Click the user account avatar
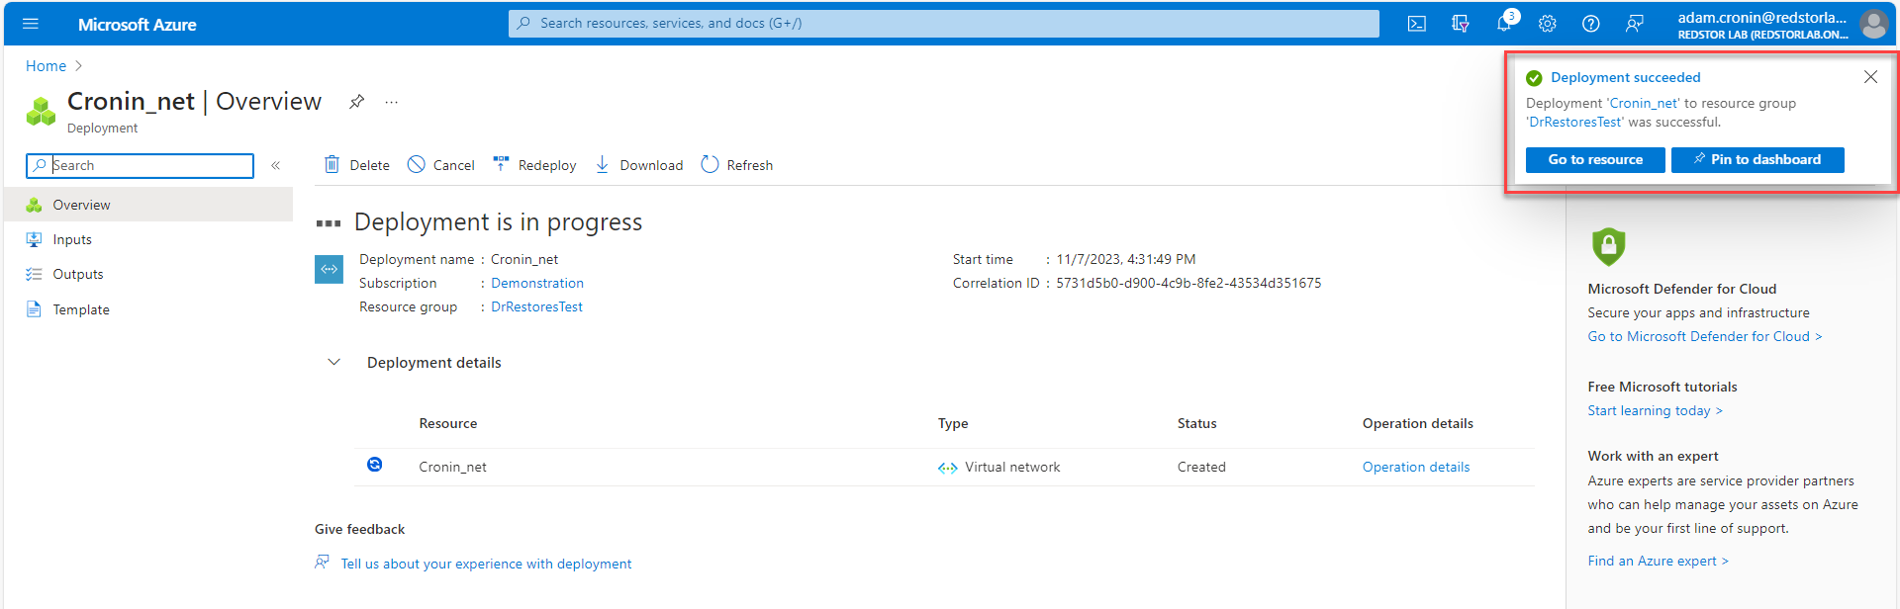This screenshot has height=609, width=1900. point(1873,24)
